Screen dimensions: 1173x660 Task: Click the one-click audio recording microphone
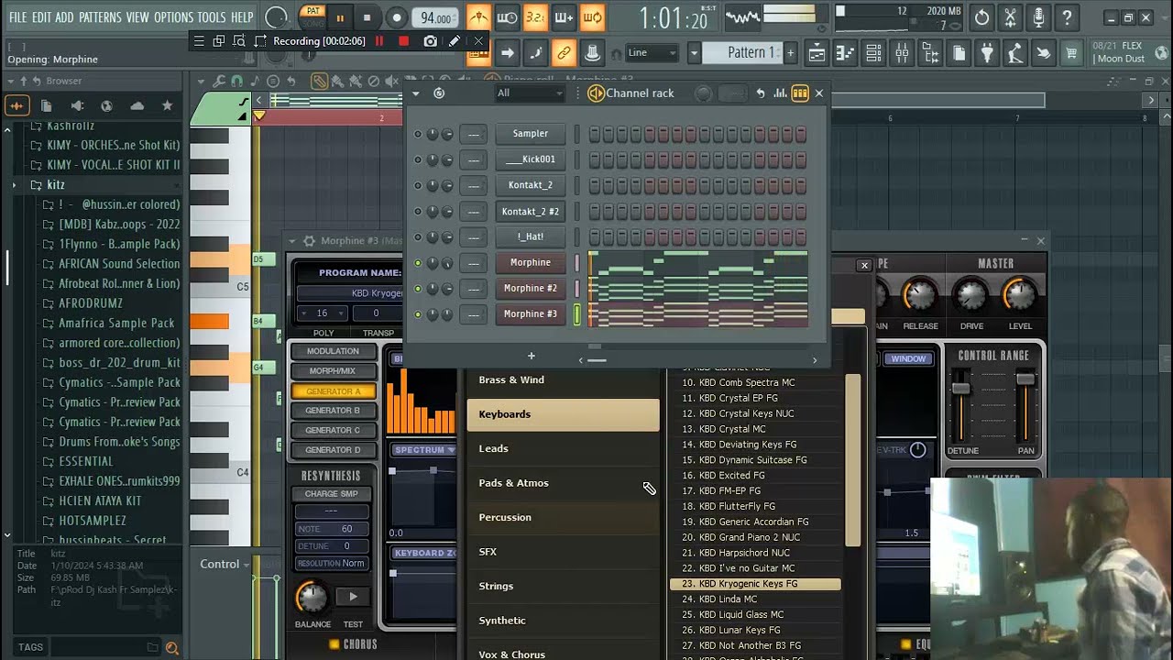coord(1038,17)
